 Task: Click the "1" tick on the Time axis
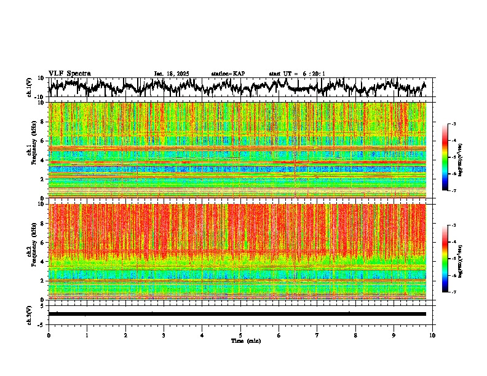(87, 335)
